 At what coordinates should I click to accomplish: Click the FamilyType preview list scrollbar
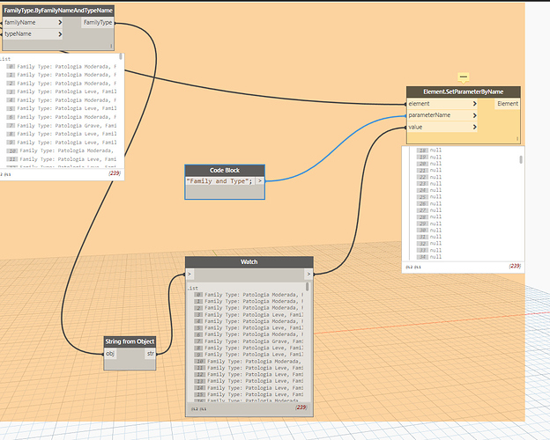click(x=121, y=56)
